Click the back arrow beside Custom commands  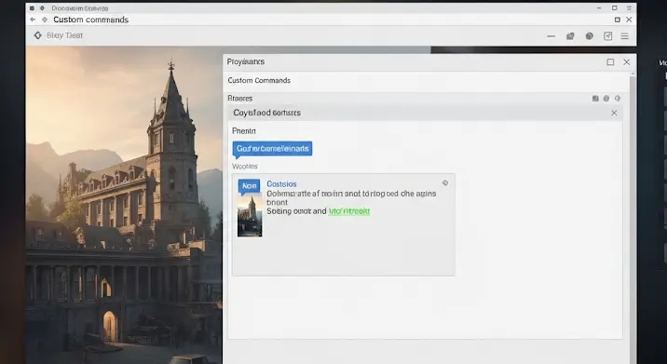click(33, 20)
